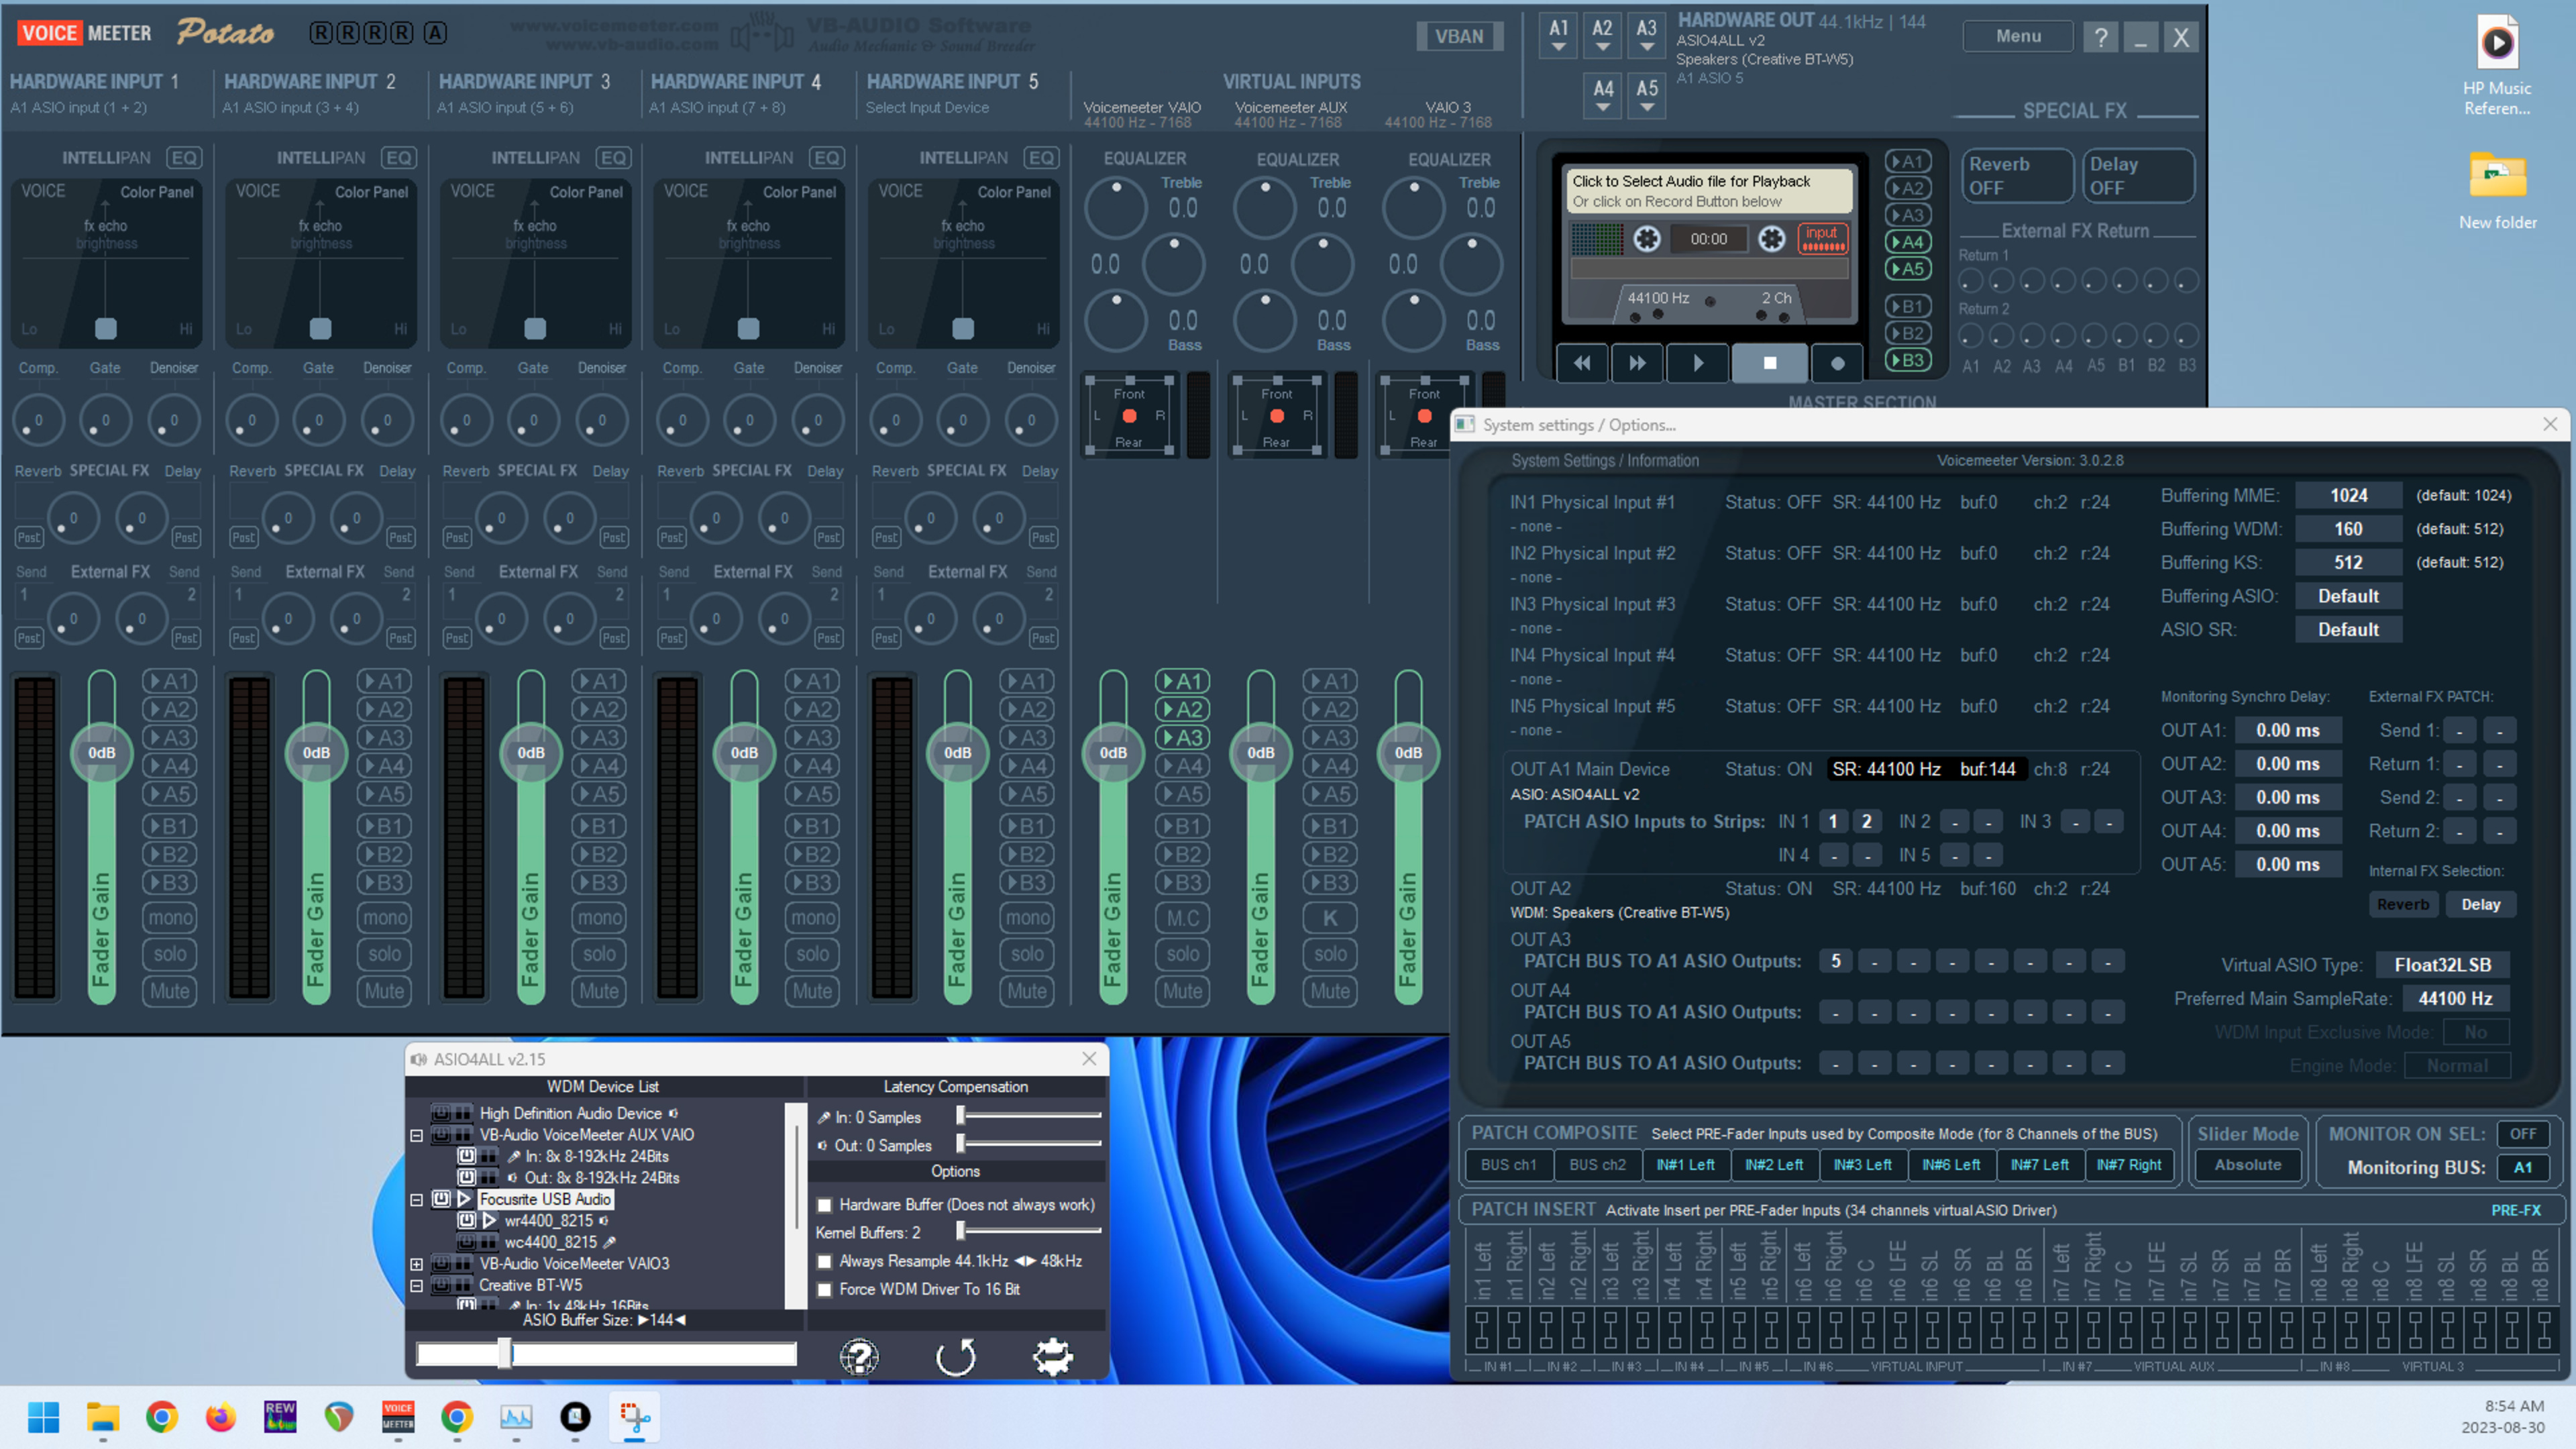Open the ASIO4ALL advanced settings gear icon
Screen dimensions: 2576x1449
[x=1052, y=1357]
